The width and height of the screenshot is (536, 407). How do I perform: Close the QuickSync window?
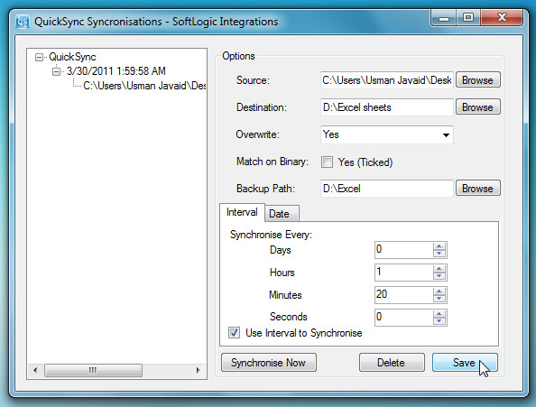502,17
